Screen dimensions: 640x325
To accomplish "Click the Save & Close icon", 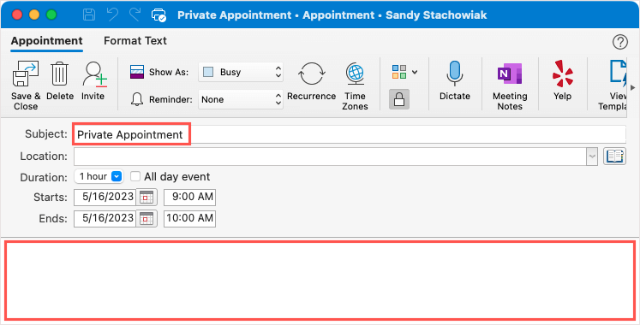I will click(26, 74).
